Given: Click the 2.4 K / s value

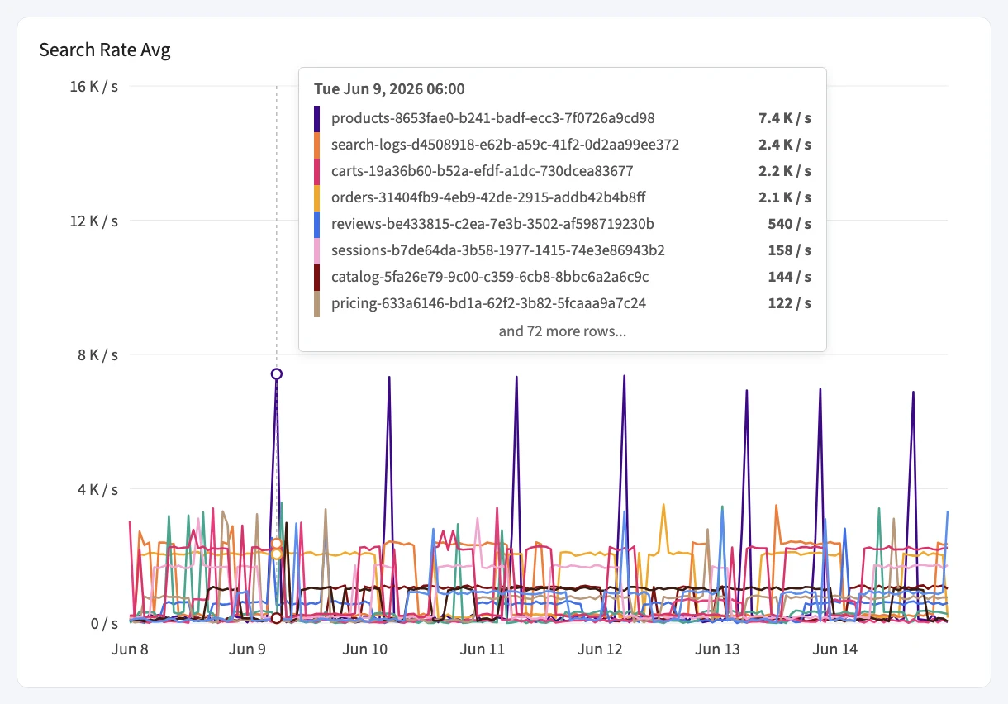Looking at the screenshot, I should [785, 145].
